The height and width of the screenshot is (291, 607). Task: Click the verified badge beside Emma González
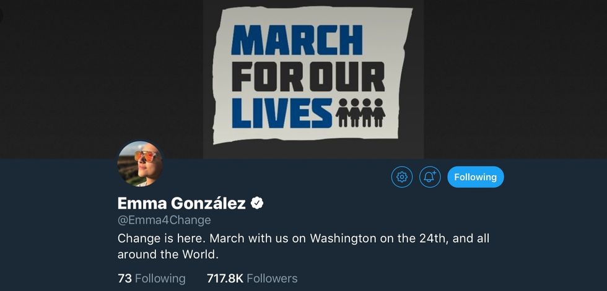tap(256, 203)
